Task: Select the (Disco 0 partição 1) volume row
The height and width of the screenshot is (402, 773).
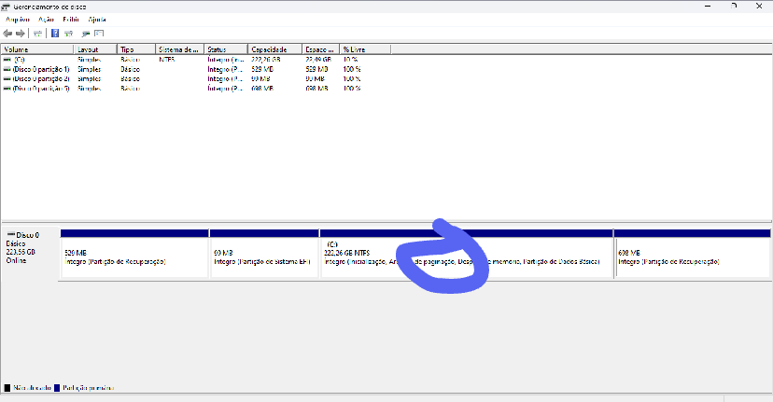Action: coord(197,69)
